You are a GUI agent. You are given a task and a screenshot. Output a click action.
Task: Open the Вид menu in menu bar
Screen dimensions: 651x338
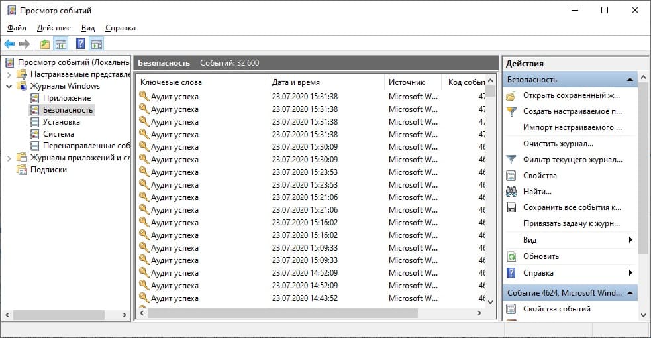coord(88,28)
